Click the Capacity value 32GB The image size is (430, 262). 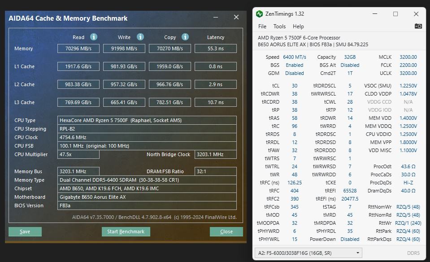point(350,57)
